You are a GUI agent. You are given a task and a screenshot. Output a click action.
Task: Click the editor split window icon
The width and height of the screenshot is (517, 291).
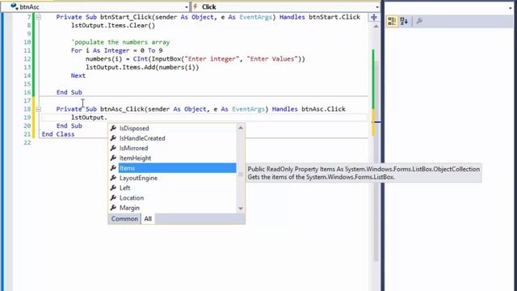pos(374,17)
